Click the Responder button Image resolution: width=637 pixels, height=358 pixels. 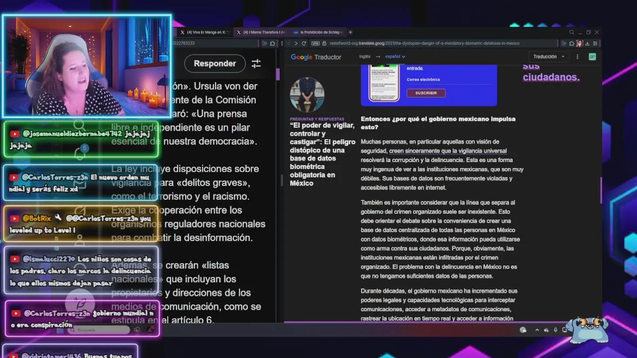[215, 64]
